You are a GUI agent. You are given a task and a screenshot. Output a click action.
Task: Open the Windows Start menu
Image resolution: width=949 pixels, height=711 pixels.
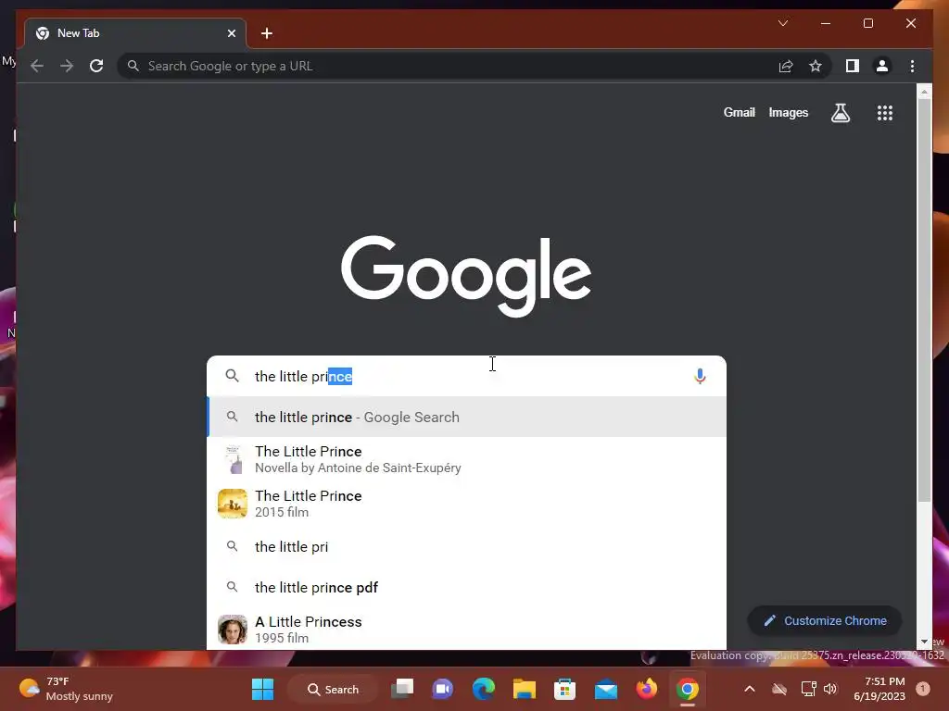(x=262, y=689)
